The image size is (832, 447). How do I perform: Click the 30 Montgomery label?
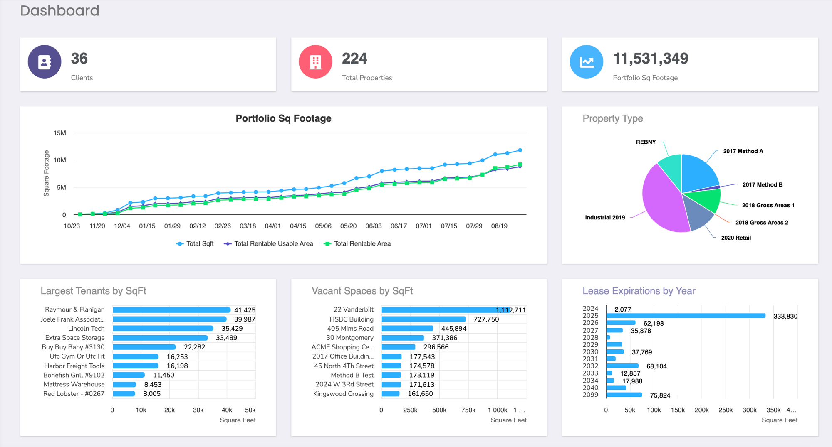(x=350, y=338)
